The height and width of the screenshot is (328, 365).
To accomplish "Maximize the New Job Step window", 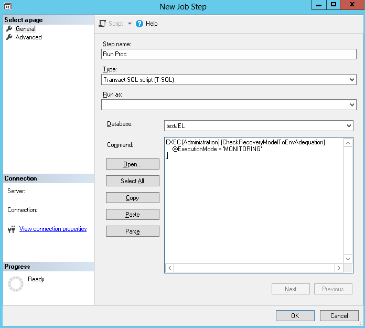I will click(334, 5).
